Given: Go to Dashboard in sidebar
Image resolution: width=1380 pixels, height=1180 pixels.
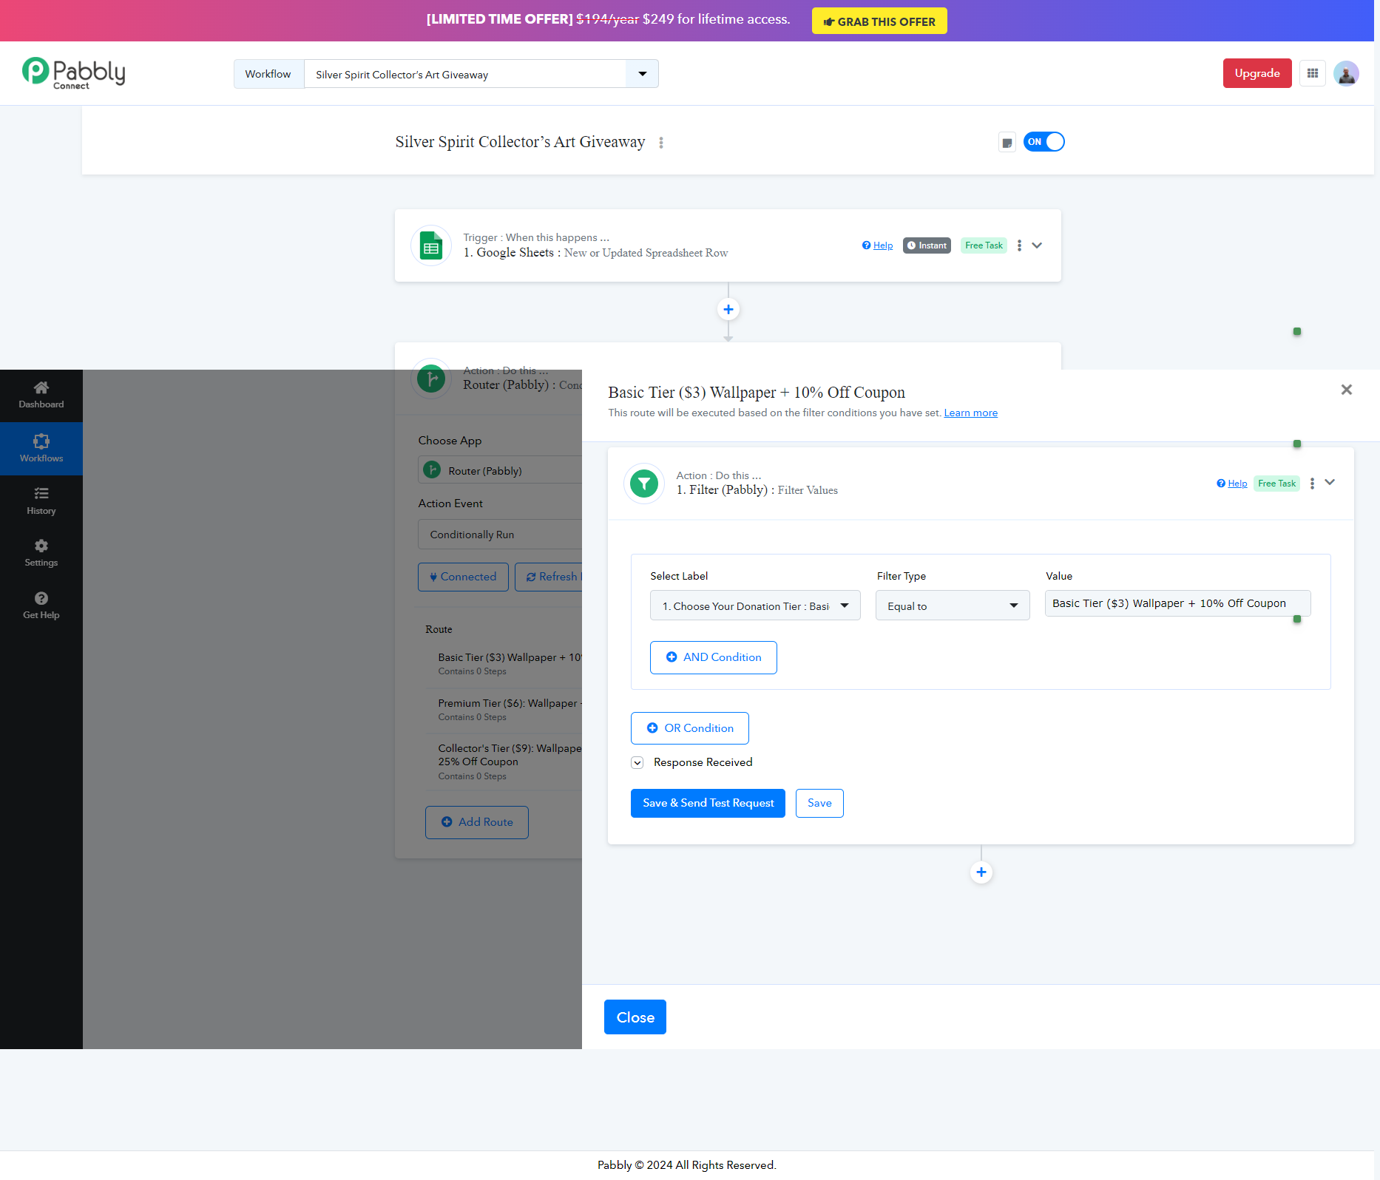Looking at the screenshot, I should pyautogui.click(x=41, y=396).
